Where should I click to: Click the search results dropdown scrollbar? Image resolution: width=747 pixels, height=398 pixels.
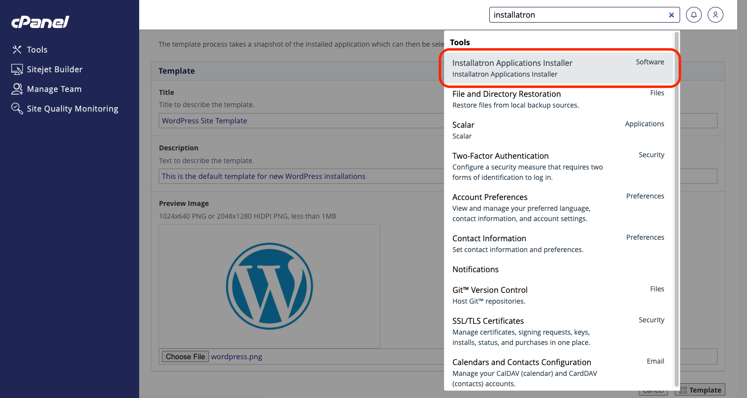click(677, 209)
